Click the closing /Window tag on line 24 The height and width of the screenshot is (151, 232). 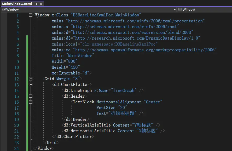click(44, 148)
